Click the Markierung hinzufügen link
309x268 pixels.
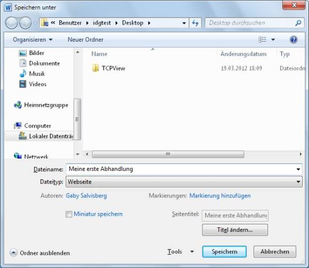pyautogui.click(x=220, y=196)
